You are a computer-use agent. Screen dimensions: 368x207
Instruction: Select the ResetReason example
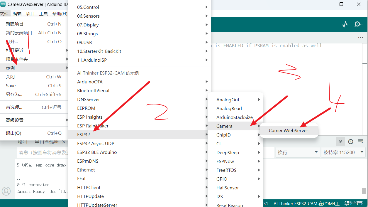(x=235, y=204)
